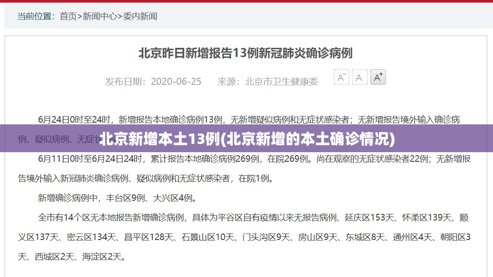Click the text 尚在观察的无症状感染者22例
This screenshot has height=277, width=493.
point(372,159)
